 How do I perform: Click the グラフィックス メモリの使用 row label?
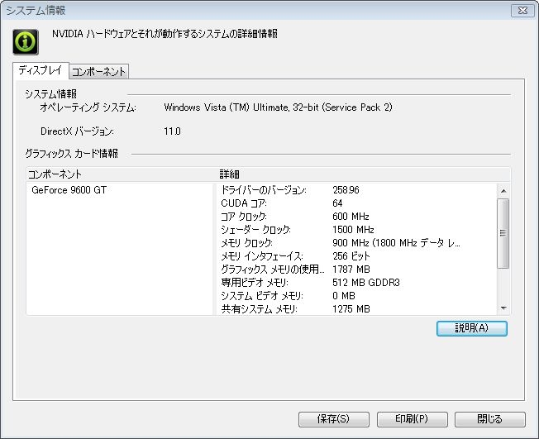pos(273,270)
